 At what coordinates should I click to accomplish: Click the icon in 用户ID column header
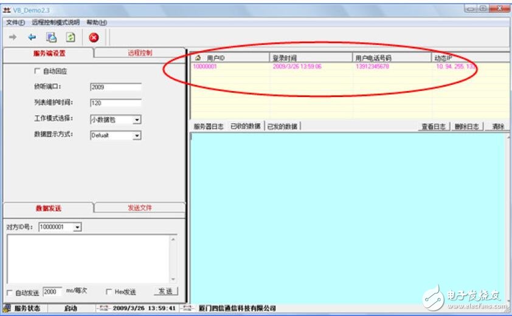pyautogui.click(x=198, y=58)
